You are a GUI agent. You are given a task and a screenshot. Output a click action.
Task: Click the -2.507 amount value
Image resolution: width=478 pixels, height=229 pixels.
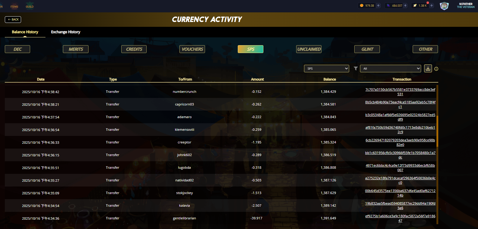click(256, 205)
